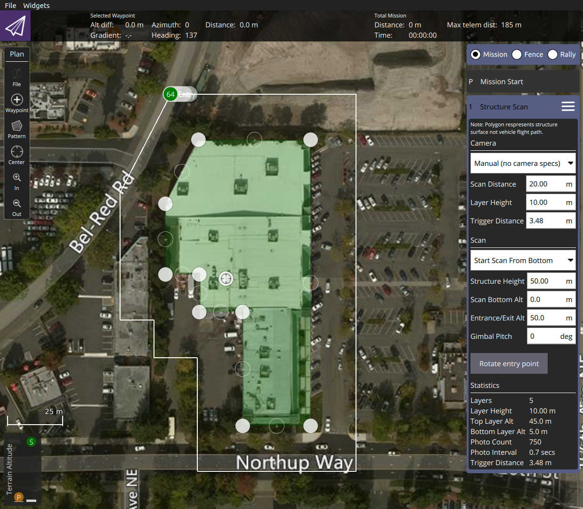
Task: Select the Fence radio button
Action: click(x=517, y=54)
